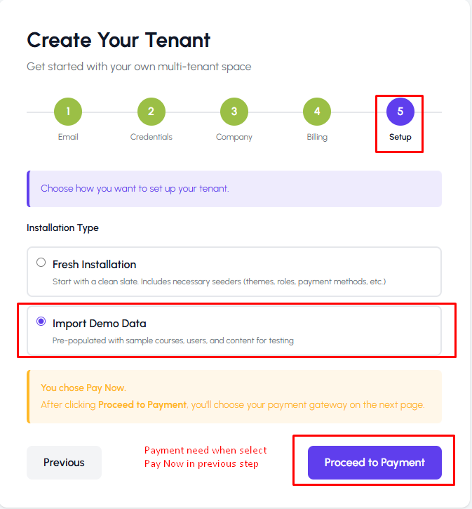
Task: Click the pre-populated sample courses description
Action: click(x=173, y=341)
